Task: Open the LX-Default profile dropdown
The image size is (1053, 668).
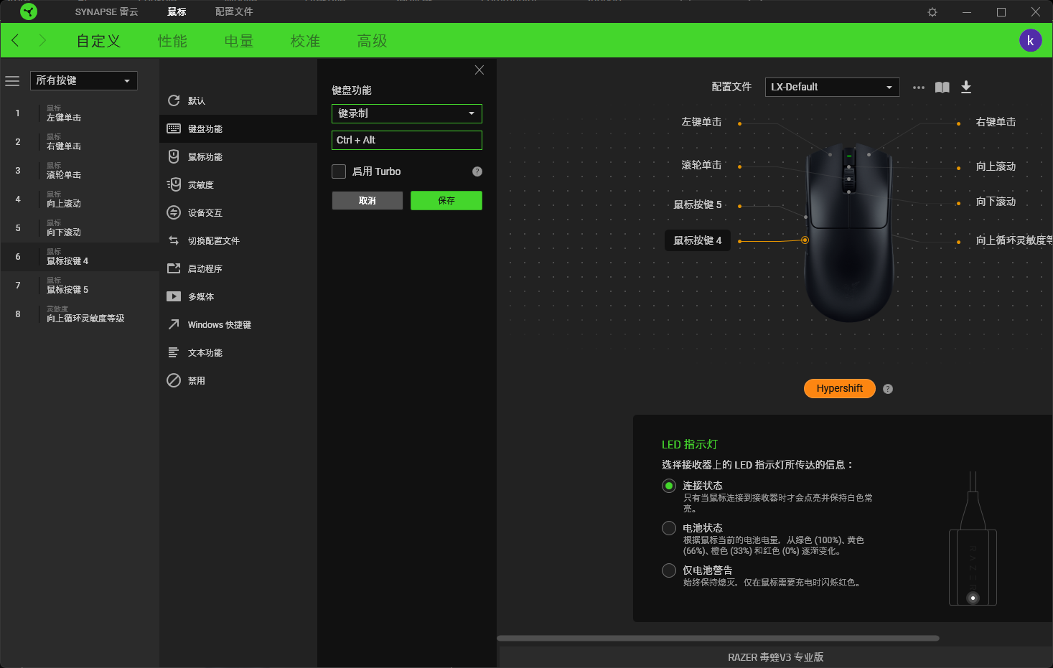Action: pyautogui.click(x=832, y=87)
